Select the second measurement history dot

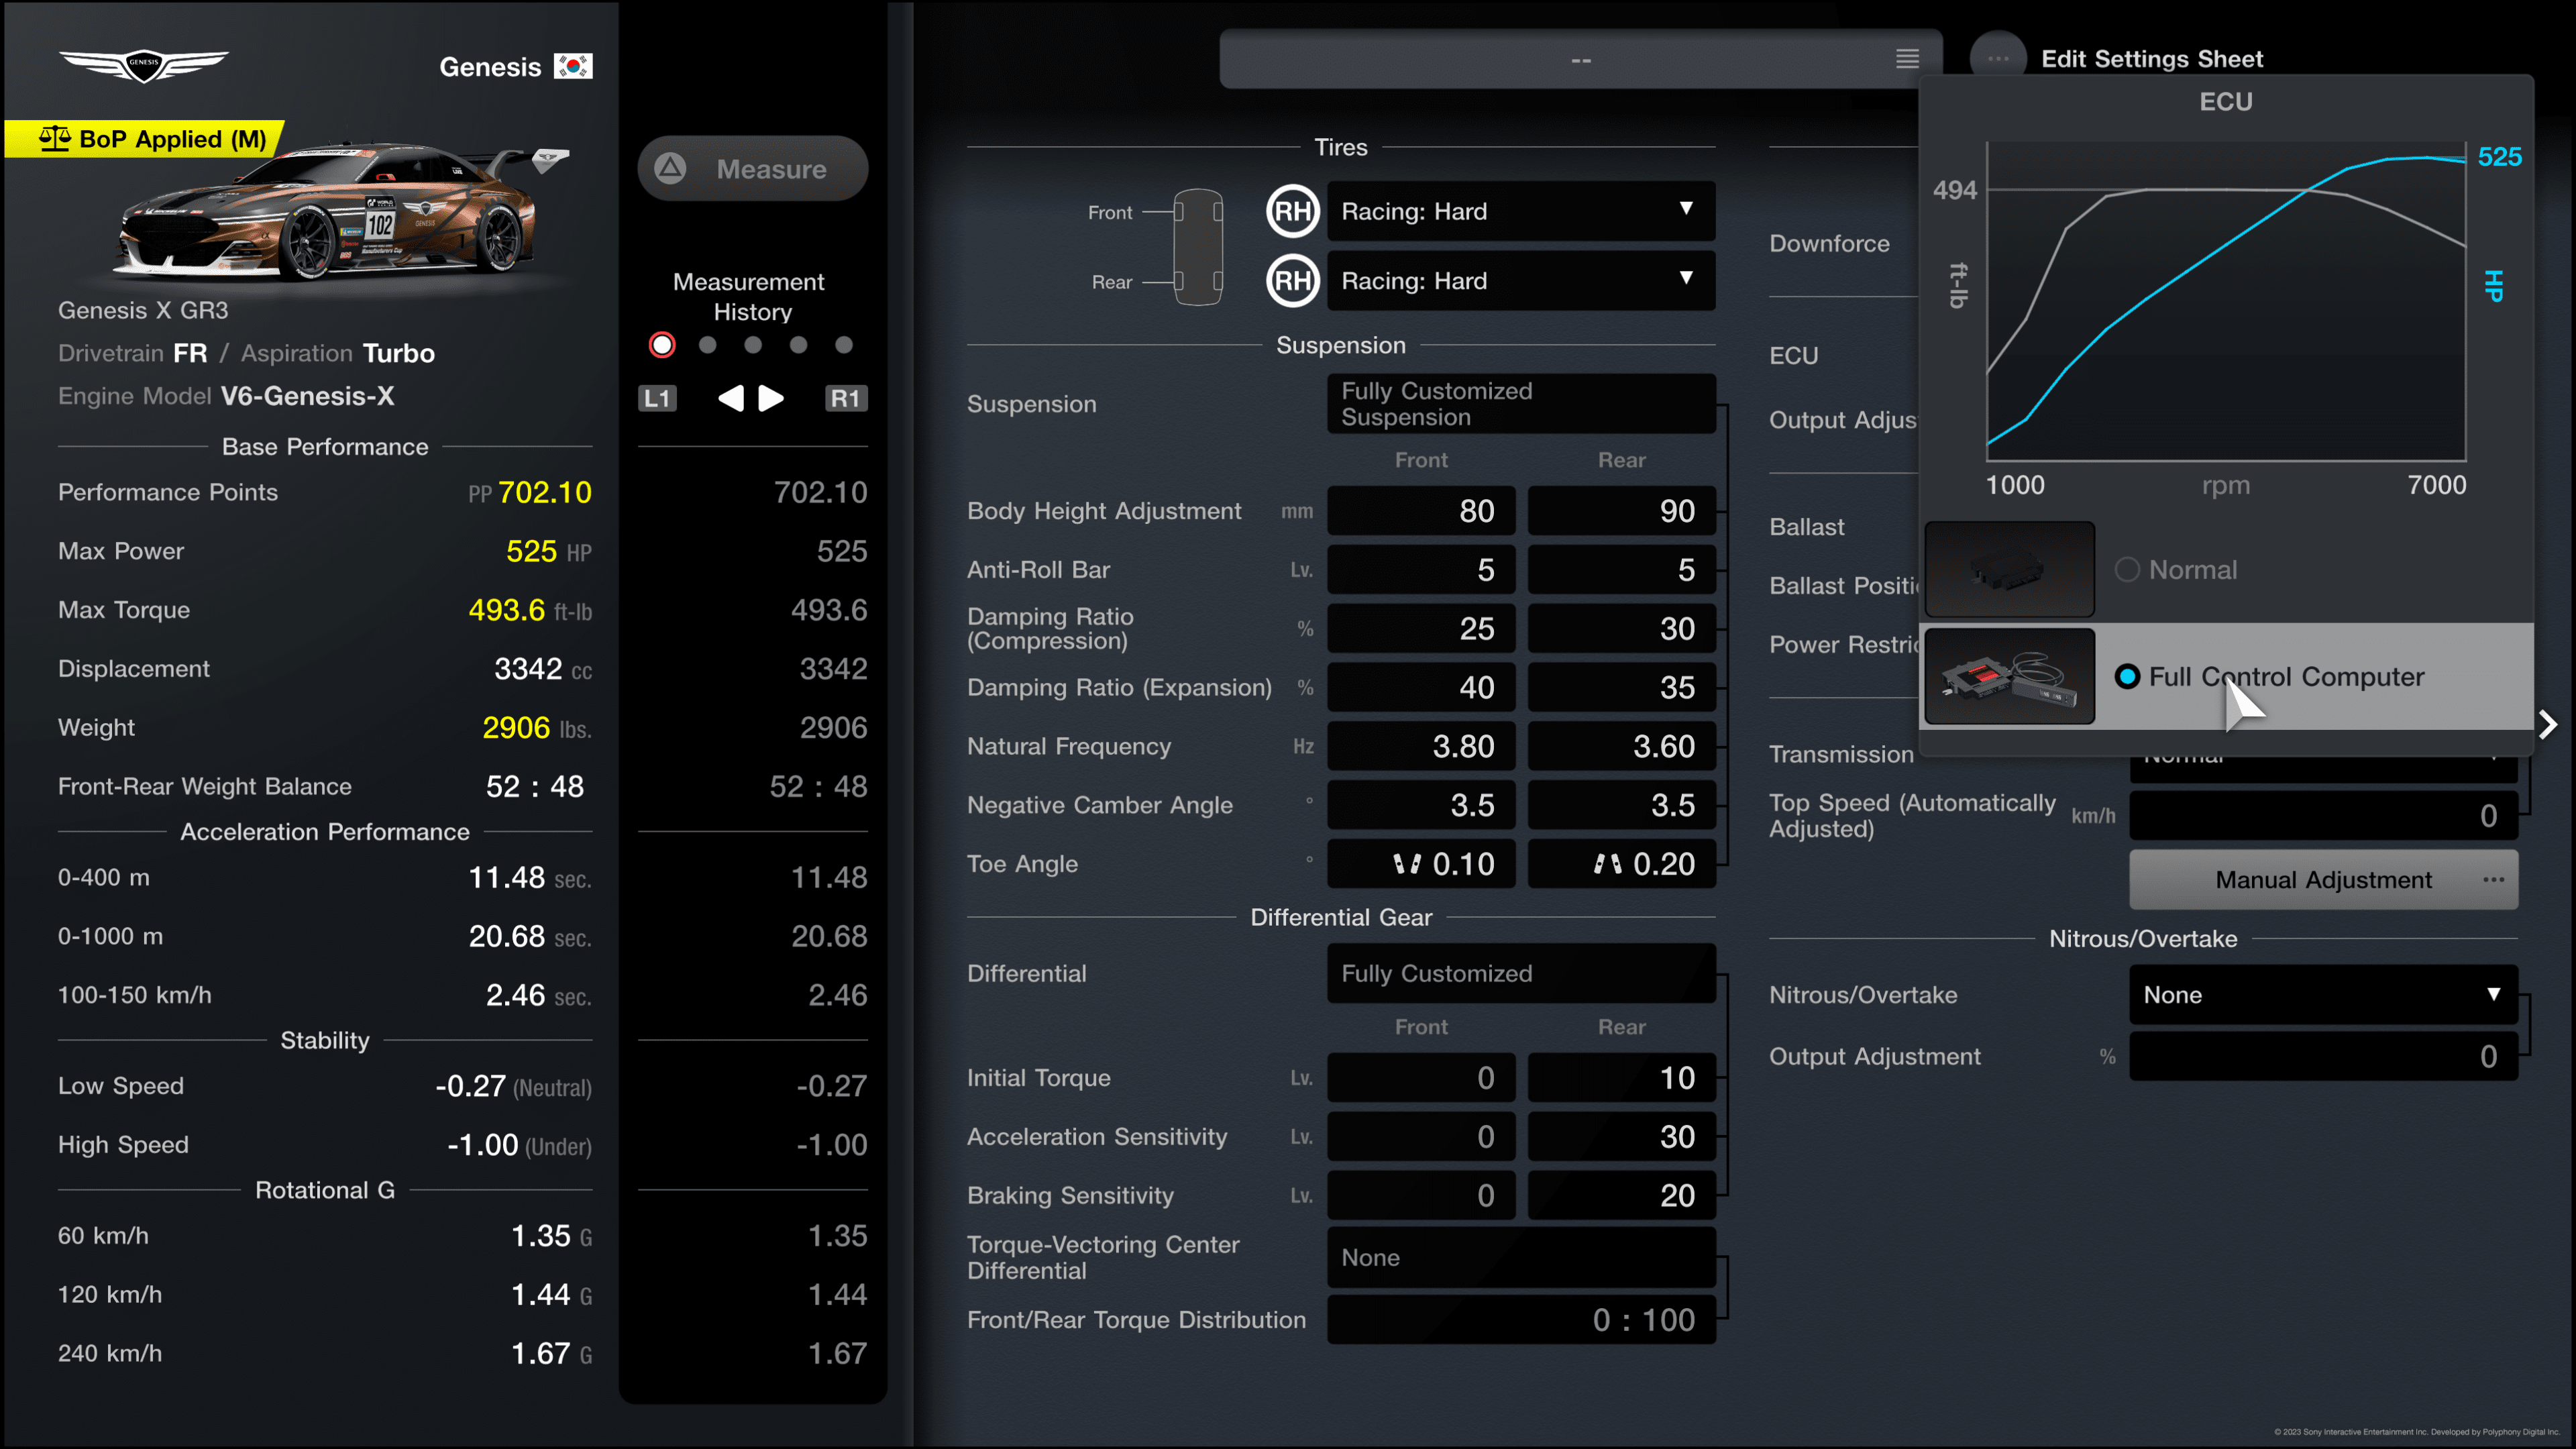pos(708,345)
